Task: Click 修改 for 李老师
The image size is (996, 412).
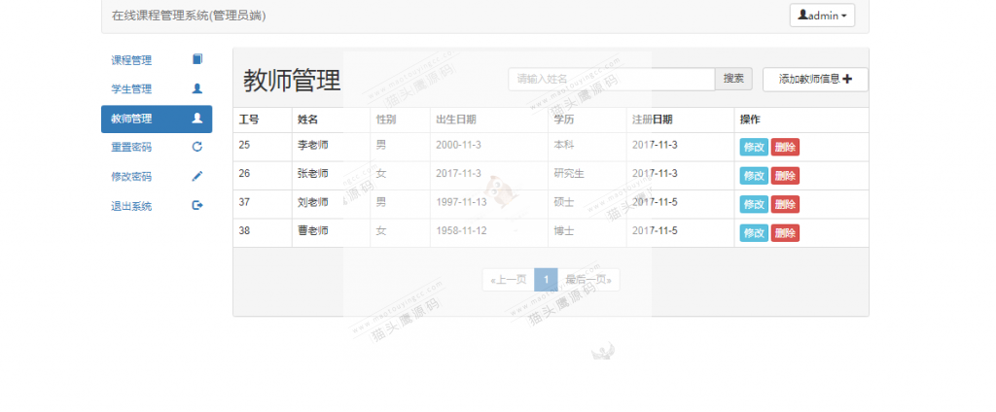Action: click(x=754, y=148)
